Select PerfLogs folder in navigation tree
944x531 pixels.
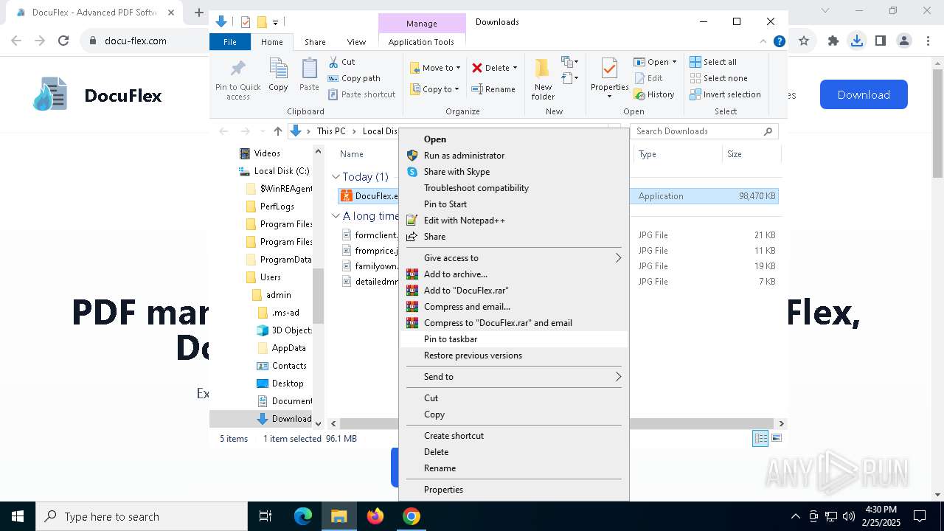(270, 206)
